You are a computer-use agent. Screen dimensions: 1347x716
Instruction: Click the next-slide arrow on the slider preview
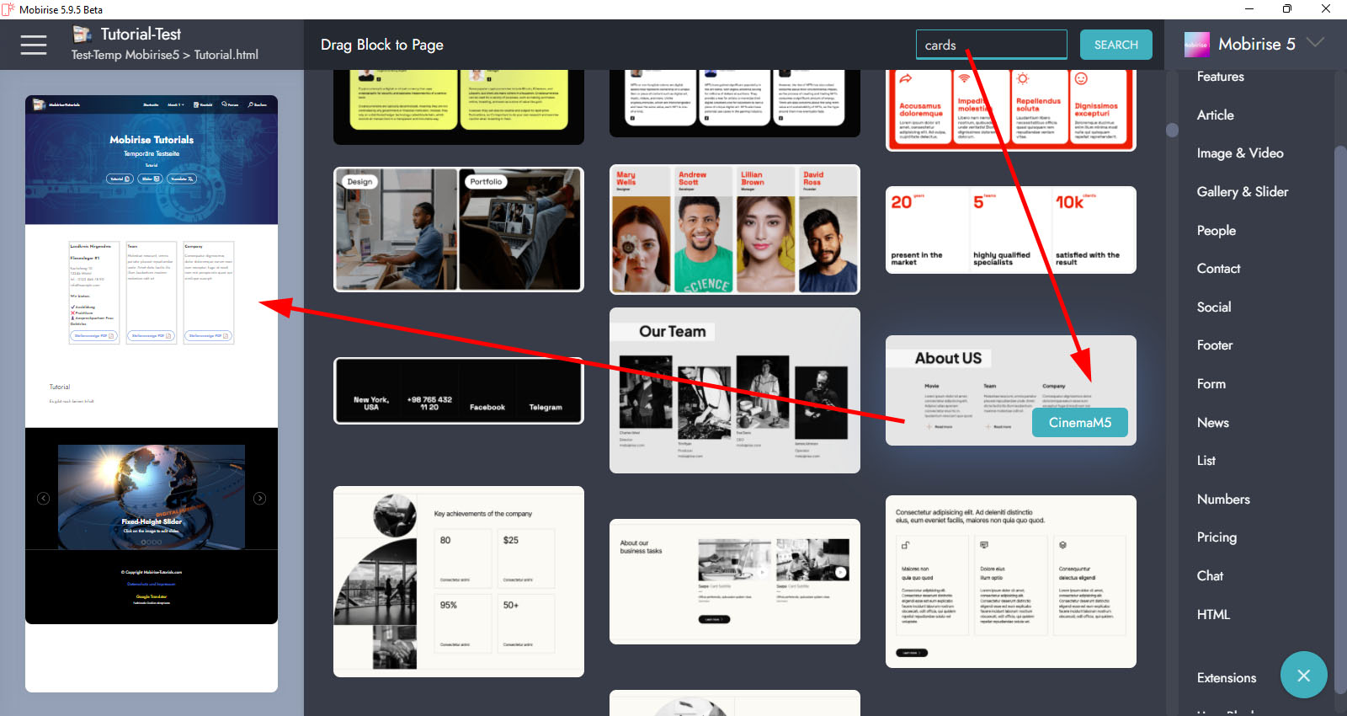click(x=260, y=498)
